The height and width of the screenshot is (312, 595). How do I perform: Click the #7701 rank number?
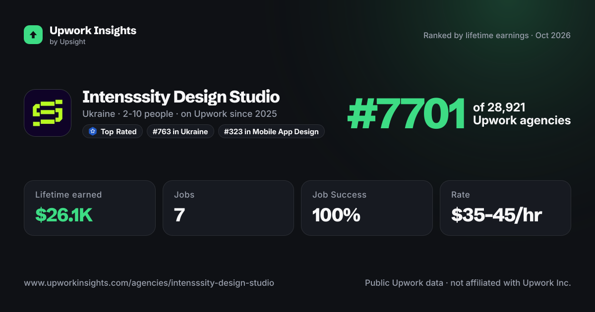pyautogui.click(x=406, y=113)
